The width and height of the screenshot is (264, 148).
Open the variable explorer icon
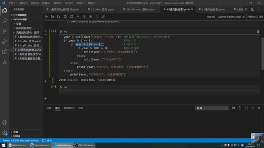(x=90, y=16)
